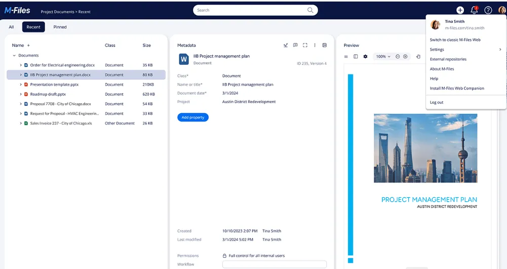The image size is (507, 269).
Task: Click the Class column header
Action: pos(110,45)
